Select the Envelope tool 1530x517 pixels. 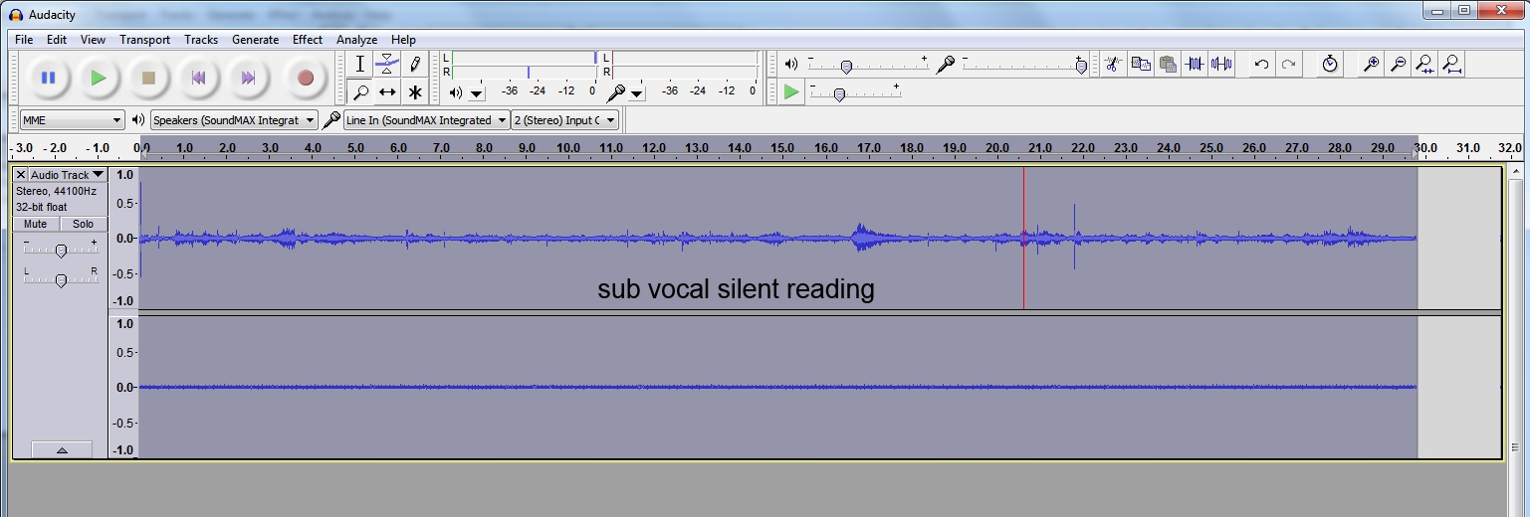point(387,65)
